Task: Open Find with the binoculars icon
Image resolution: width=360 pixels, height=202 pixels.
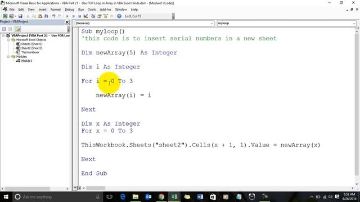Action: click(x=46, y=16)
